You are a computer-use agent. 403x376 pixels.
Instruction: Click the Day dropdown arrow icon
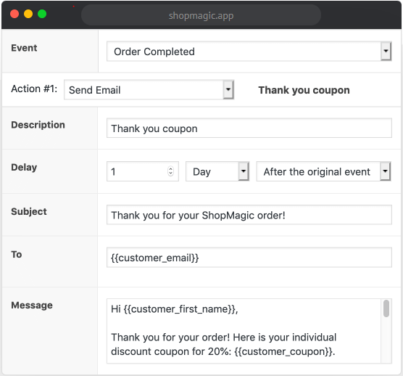point(244,171)
